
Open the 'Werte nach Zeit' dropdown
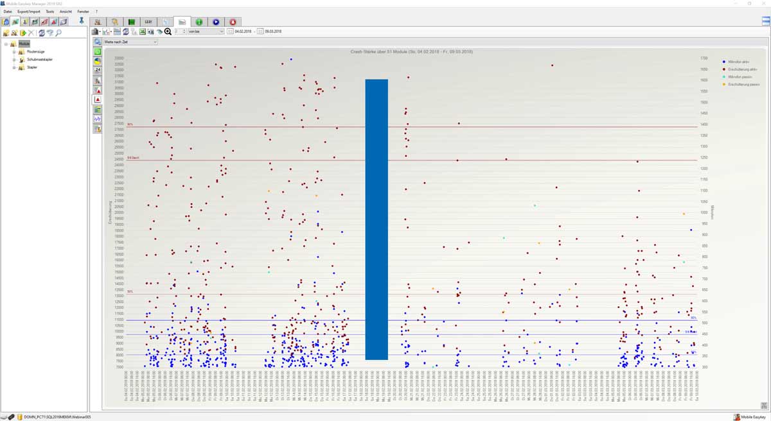click(130, 42)
